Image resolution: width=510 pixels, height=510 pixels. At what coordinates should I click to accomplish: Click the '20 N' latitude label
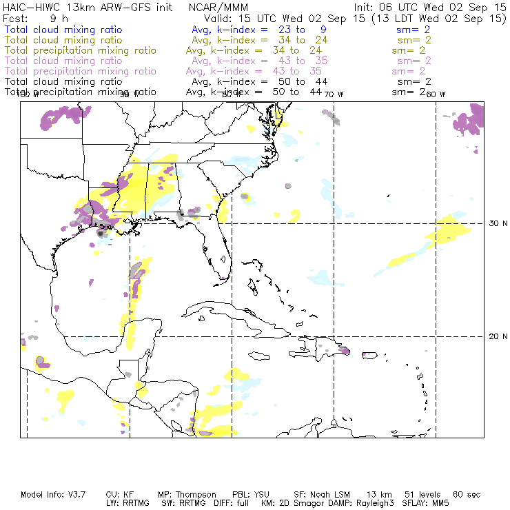pyautogui.click(x=498, y=336)
